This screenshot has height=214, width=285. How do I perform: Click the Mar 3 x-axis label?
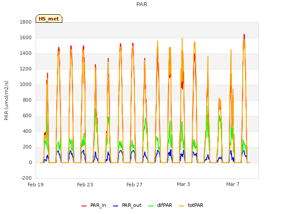pos(183,184)
